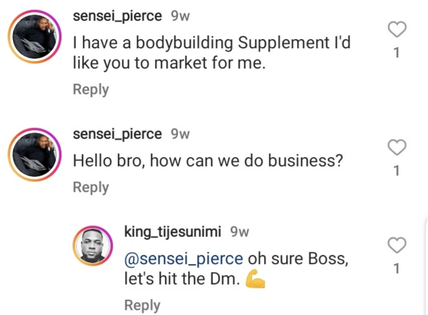
Task: View the like count on king_tijesunimi's reply
Action: point(397,269)
